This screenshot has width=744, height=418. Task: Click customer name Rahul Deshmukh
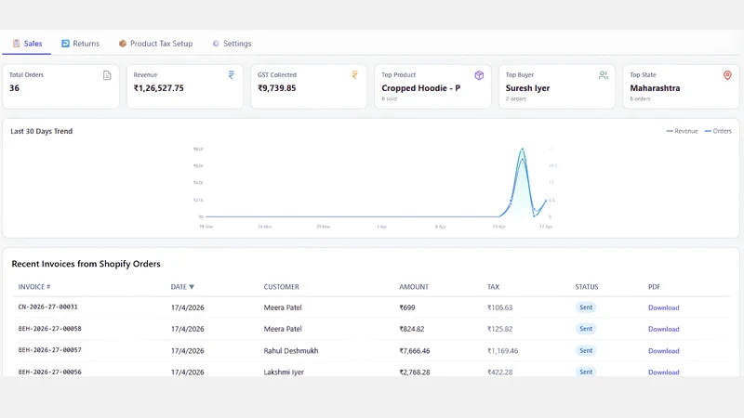pos(291,351)
